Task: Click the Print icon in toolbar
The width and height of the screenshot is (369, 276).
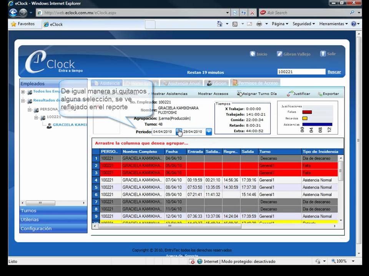Action: (x=259, y=24)
